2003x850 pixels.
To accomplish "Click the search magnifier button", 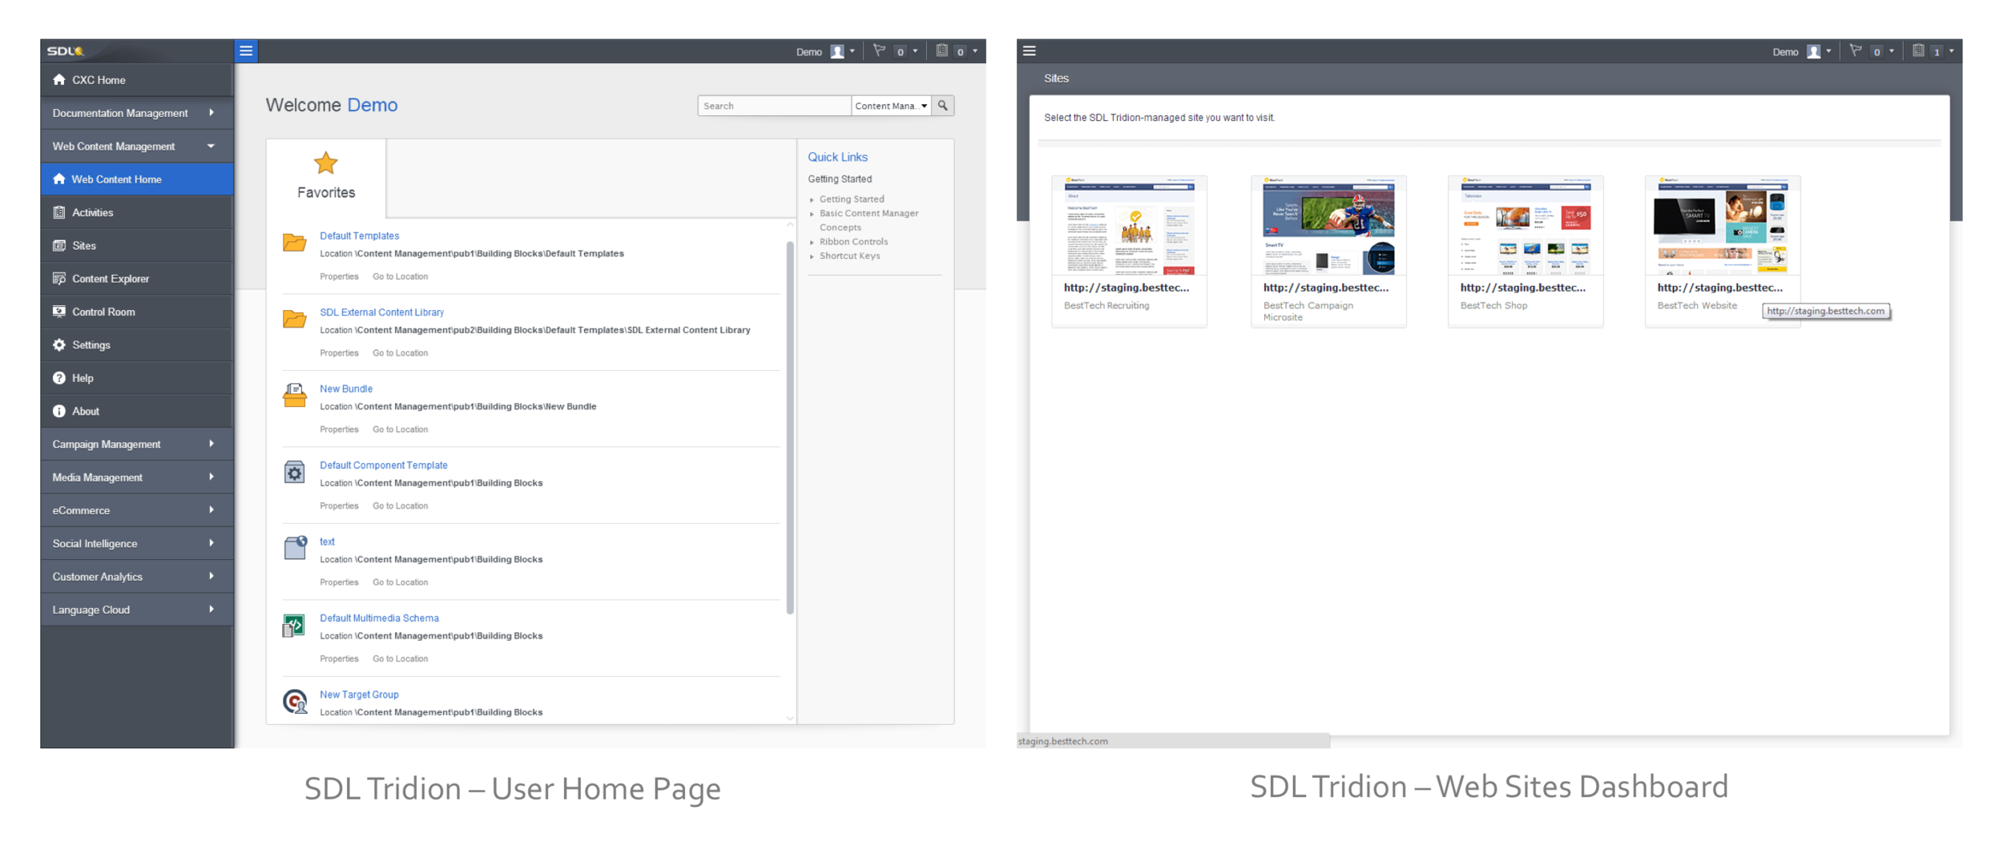I will click(943, 105).
